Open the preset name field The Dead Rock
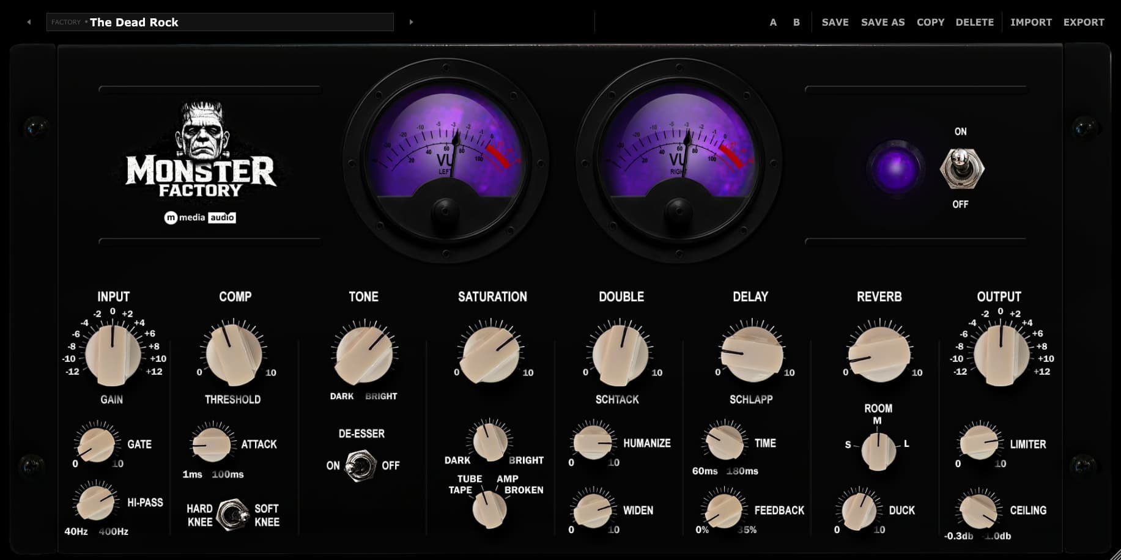The height and width of the screenshot is (560, 1121). (220, 22)
